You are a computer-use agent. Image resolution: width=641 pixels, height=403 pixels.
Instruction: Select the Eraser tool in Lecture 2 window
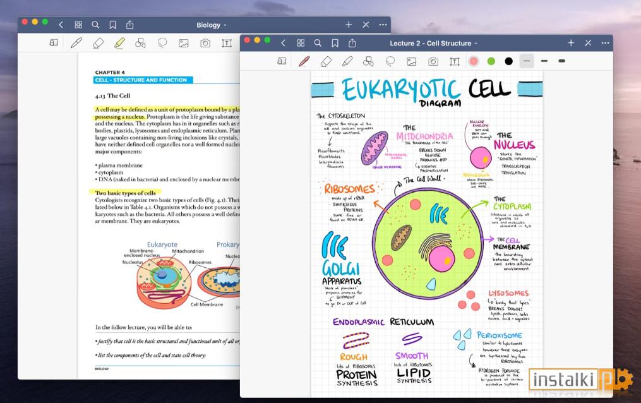pos(326,61)
